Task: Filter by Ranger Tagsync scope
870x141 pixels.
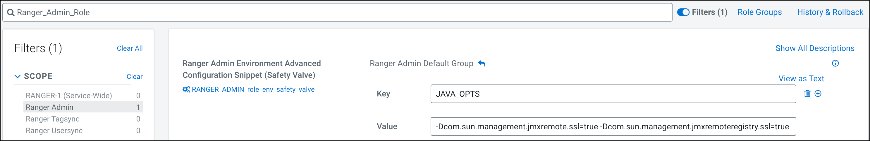Action: point(52,119)
